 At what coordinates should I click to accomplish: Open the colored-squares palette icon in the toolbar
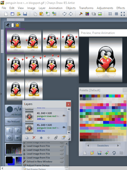tap(87, 14)
